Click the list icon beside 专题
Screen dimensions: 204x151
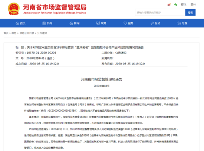pyautogui.click(x=179, y=23)
